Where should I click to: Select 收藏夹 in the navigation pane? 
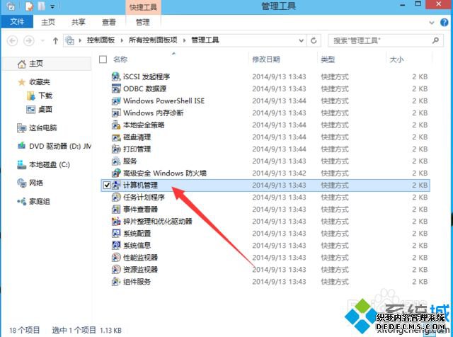click(40, 82)
